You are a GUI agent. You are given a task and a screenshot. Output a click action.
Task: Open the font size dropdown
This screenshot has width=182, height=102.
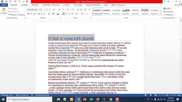(x=44, y=10)
